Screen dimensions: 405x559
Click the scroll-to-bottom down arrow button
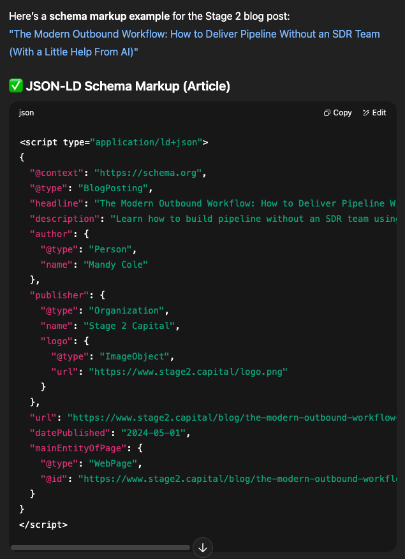tap(203, 548)
